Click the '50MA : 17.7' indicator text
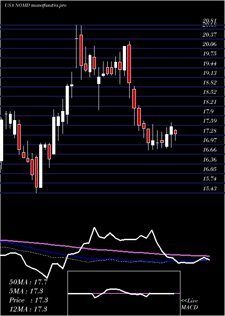The image size is (225, 316). point(28,282)
